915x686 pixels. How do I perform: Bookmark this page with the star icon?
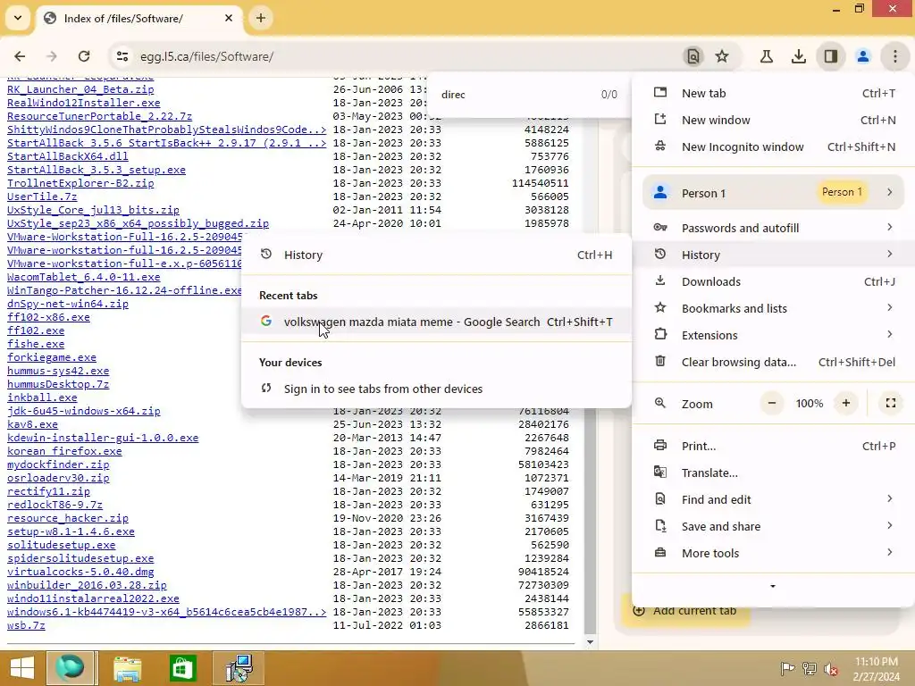(722, 56)
